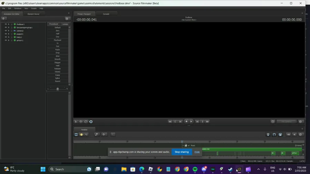The image size is (310, 174).
Task: Open the Animation Set Editor gear settings
Action: [x=67, y=19]
